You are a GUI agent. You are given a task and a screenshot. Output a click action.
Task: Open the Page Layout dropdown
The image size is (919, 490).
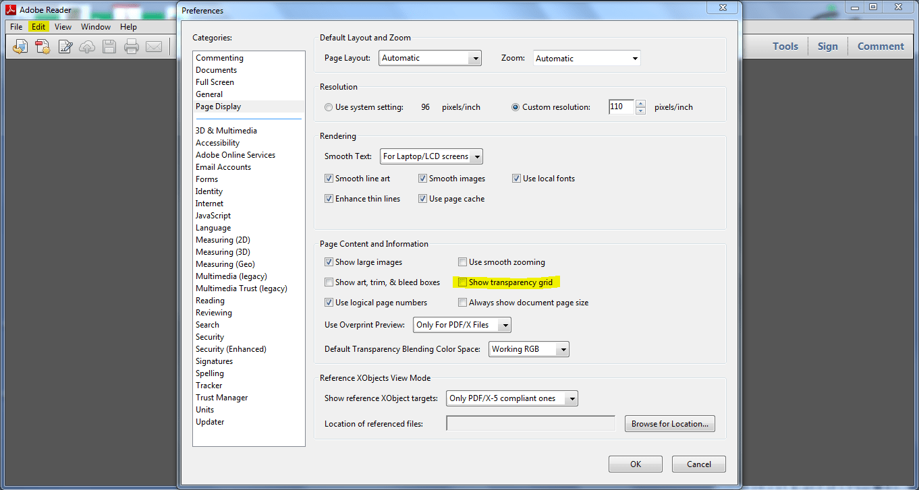coord(430,58)
